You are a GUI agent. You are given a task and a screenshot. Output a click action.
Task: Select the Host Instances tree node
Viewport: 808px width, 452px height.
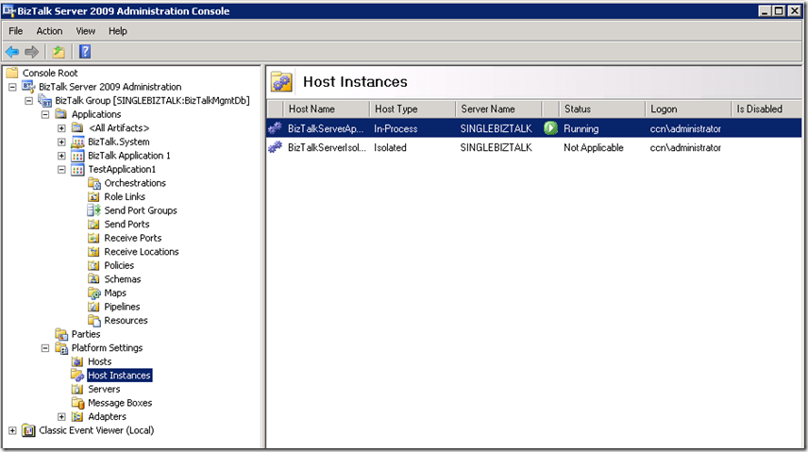119,376
